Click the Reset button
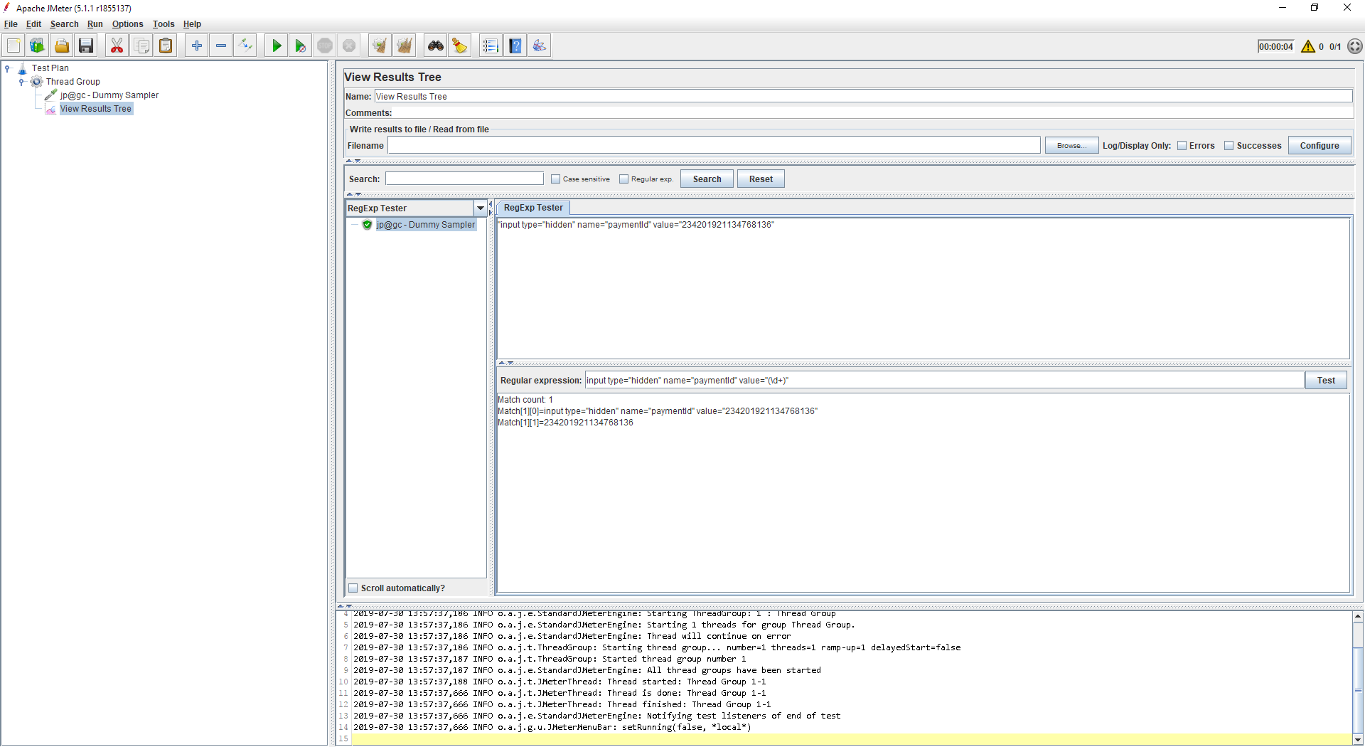This screenshot has width=1365, height=747. pos(761,179)
